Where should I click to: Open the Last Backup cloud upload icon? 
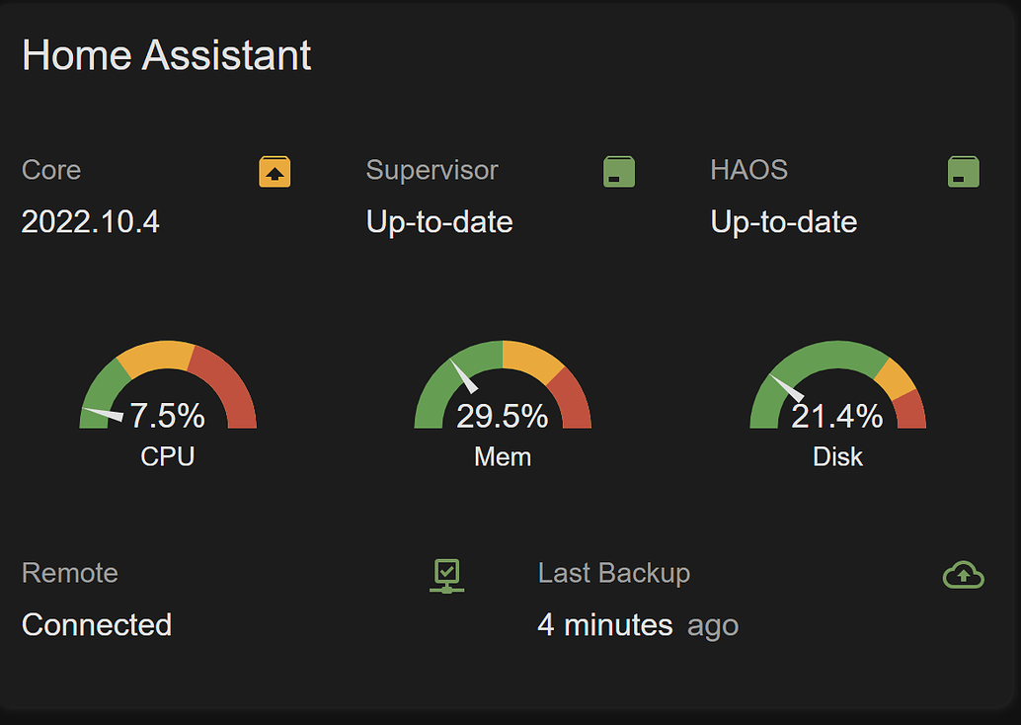963,573
